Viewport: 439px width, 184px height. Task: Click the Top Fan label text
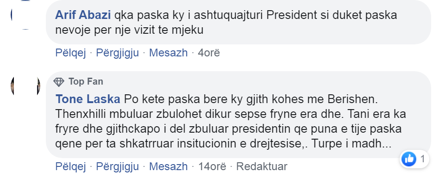tap(86, 82)
